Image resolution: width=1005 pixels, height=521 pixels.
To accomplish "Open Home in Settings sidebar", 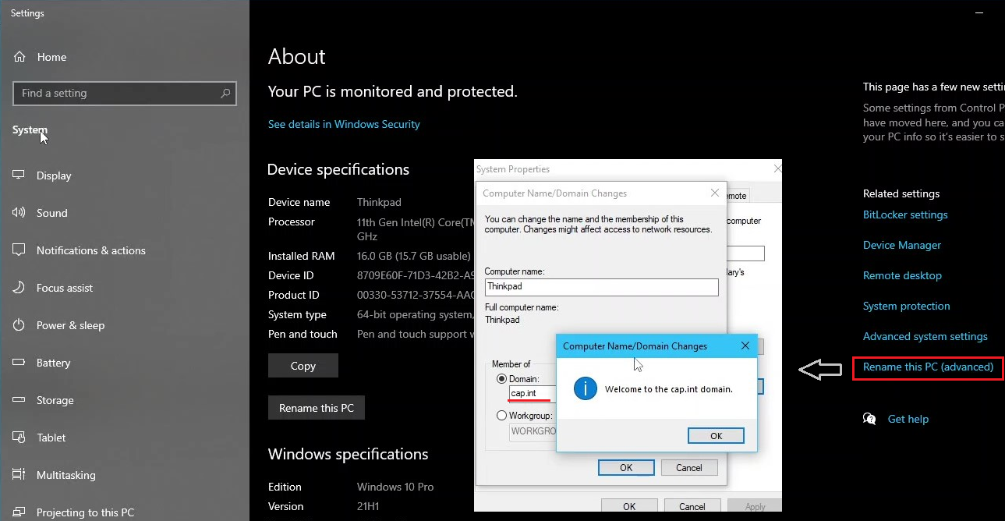I will pyautogui.click(x=39, y=57).
